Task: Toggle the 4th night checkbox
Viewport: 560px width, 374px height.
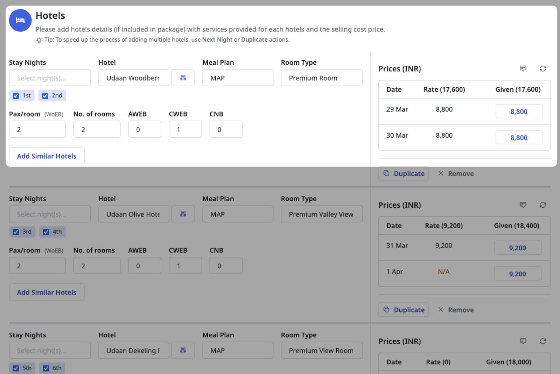Action: [46, 232]
